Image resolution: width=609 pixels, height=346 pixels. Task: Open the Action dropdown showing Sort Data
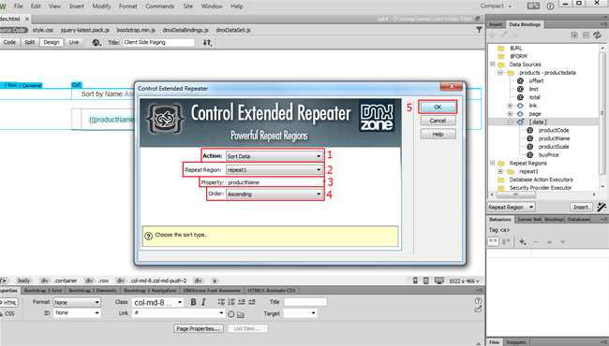(x=275, y=156)
